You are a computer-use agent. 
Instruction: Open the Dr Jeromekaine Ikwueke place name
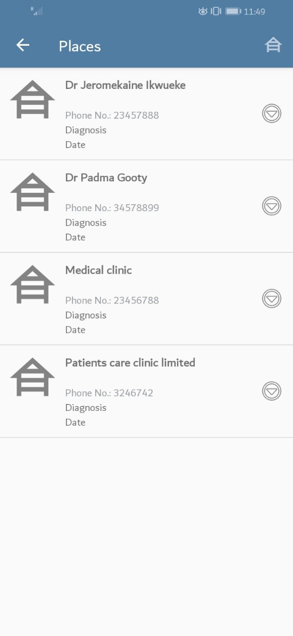pyautogui.click(x=125, y=85)
